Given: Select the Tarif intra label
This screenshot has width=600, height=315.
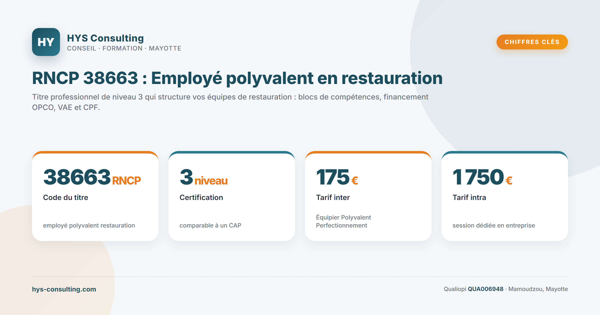Looking at the screenshot, I should [x=469, y=197].
